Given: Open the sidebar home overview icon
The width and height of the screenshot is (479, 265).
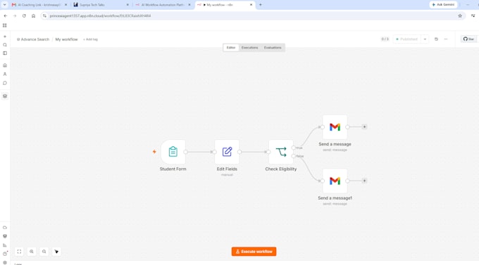Looking at the screenshot, I should (x=5, y=65).
